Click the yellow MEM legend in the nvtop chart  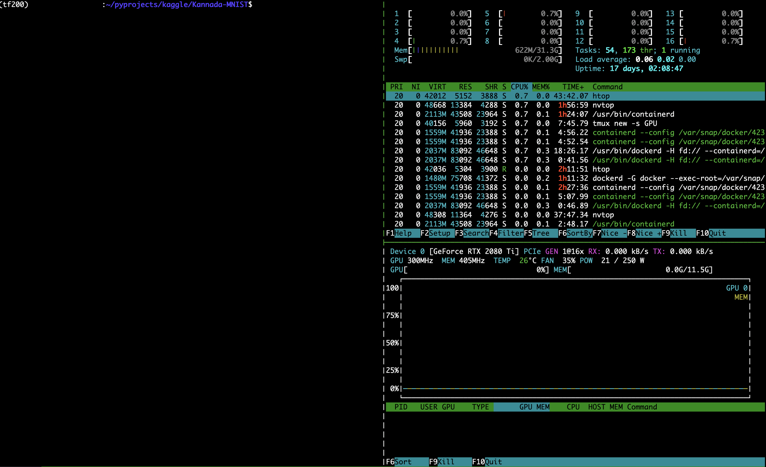(x=741, y=297)
